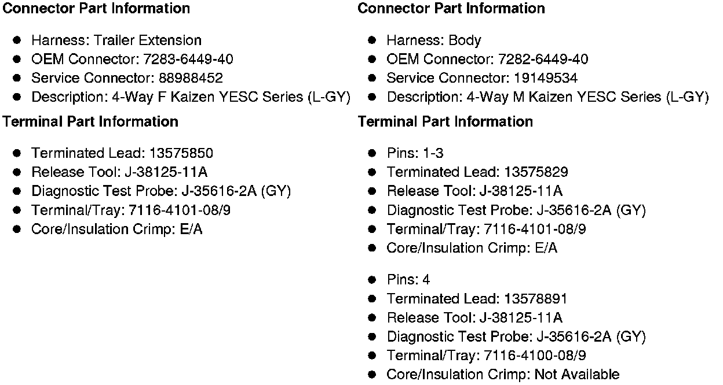Click the right Terminal Part Information heading
Image resolution: width=723 pixels, height=385 pixels.
pyautogui.click(x=446, y=121)
